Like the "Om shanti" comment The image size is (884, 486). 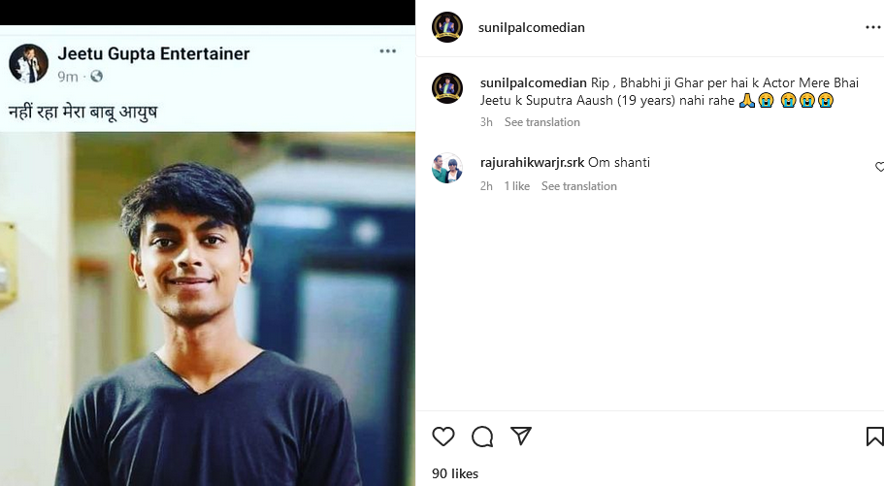coord(879,168)
